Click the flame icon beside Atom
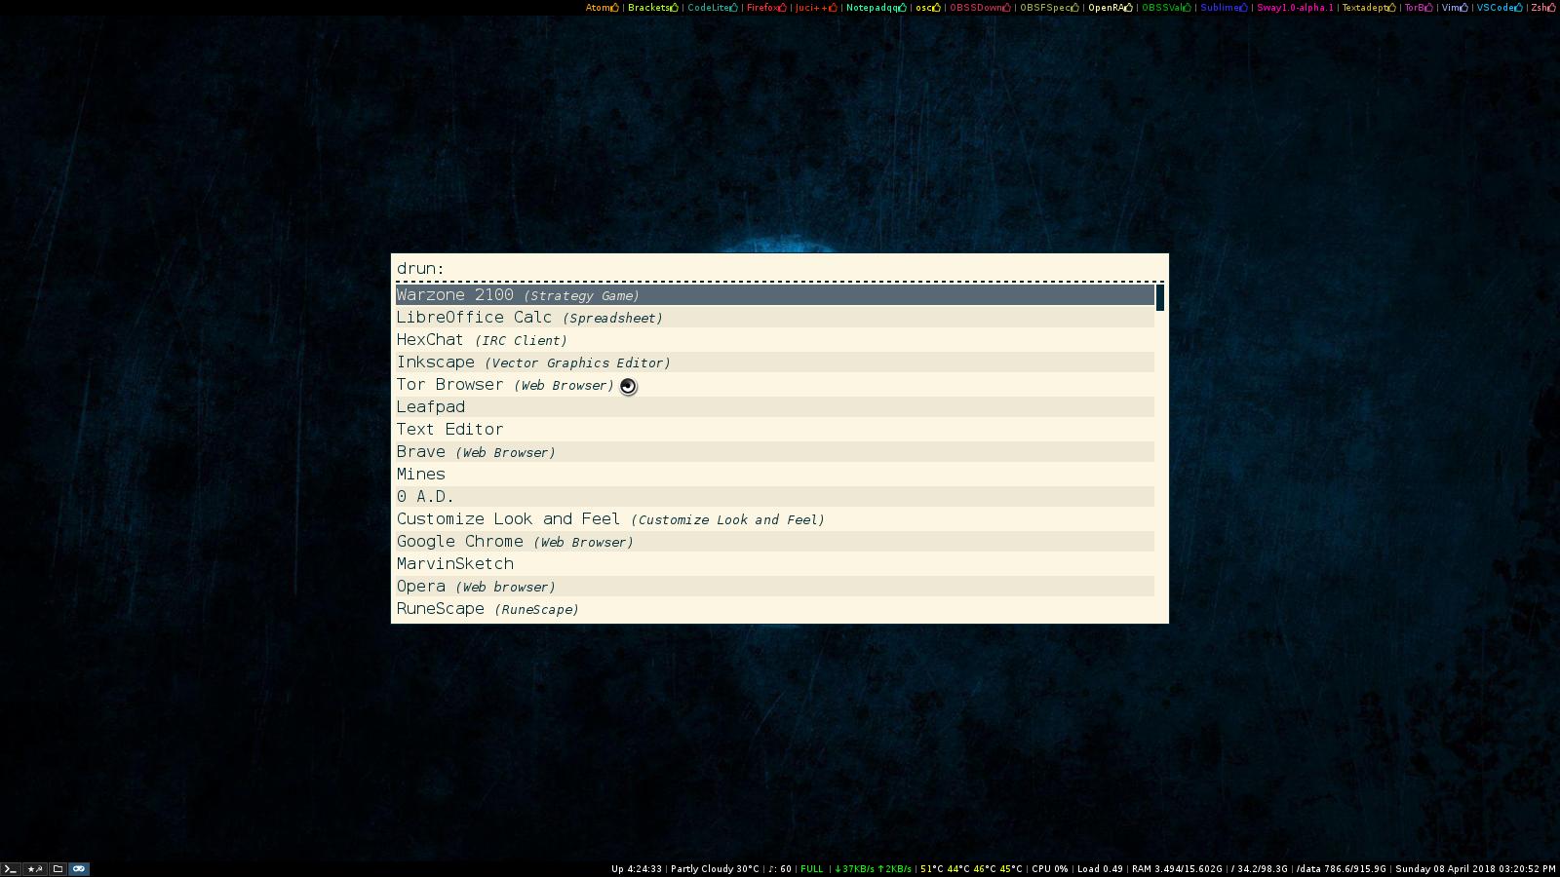1560x877 pixels. 616,7
